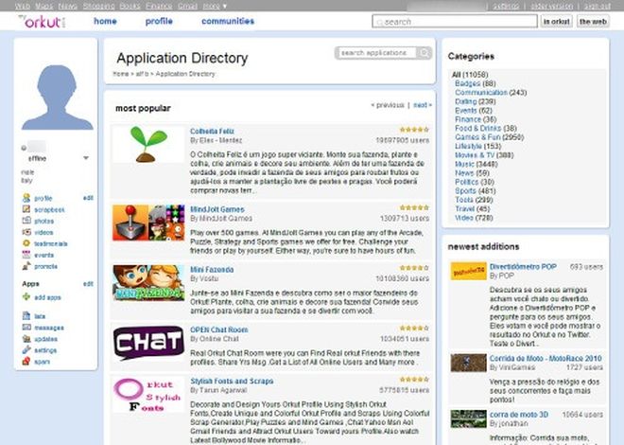The image size is (624, 445).
Task: Select the Sports category
Action: tap(465, 190)
